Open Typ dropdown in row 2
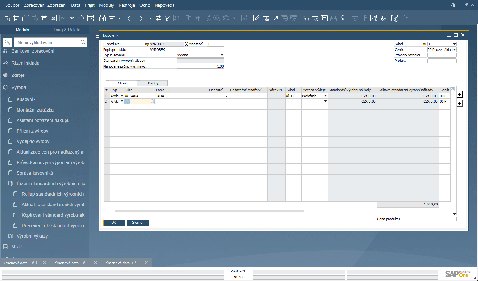Screen dimensions: 478x281 point(122,101)
